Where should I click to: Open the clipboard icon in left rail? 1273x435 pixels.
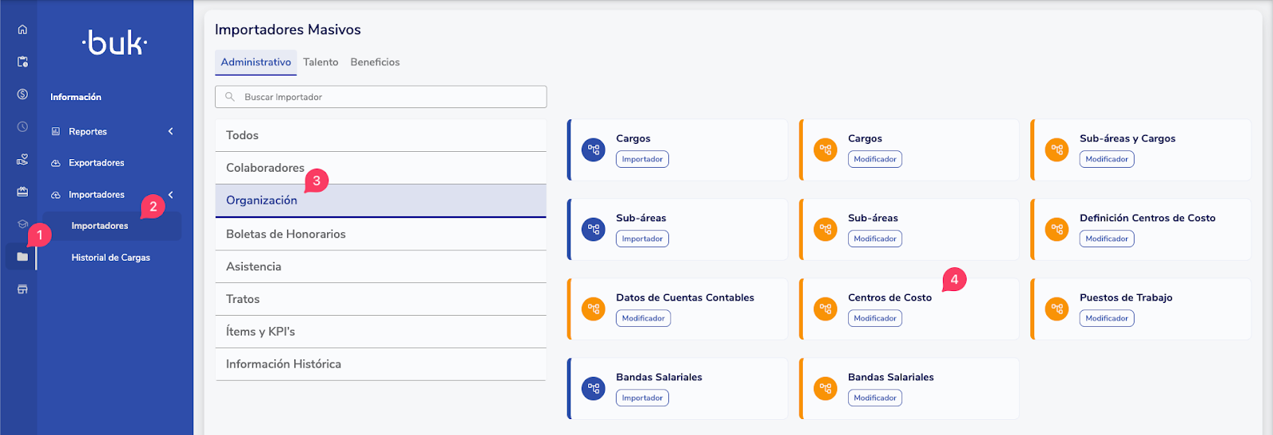click(x=22, y=61)
